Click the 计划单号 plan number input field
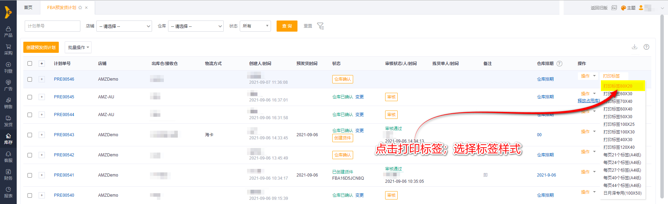The height and width of the screenshot is (204, 668). pos(53,26)
